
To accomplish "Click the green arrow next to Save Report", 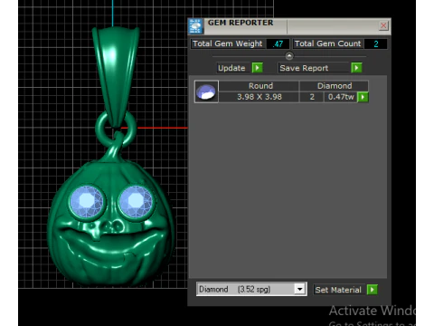I will click(356, 68).
